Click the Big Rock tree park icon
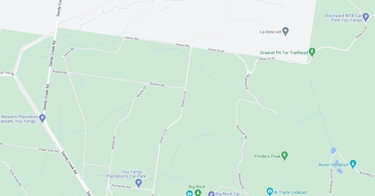Image resolution: width=375 pixels, height=196 pixels. point(198,194)
